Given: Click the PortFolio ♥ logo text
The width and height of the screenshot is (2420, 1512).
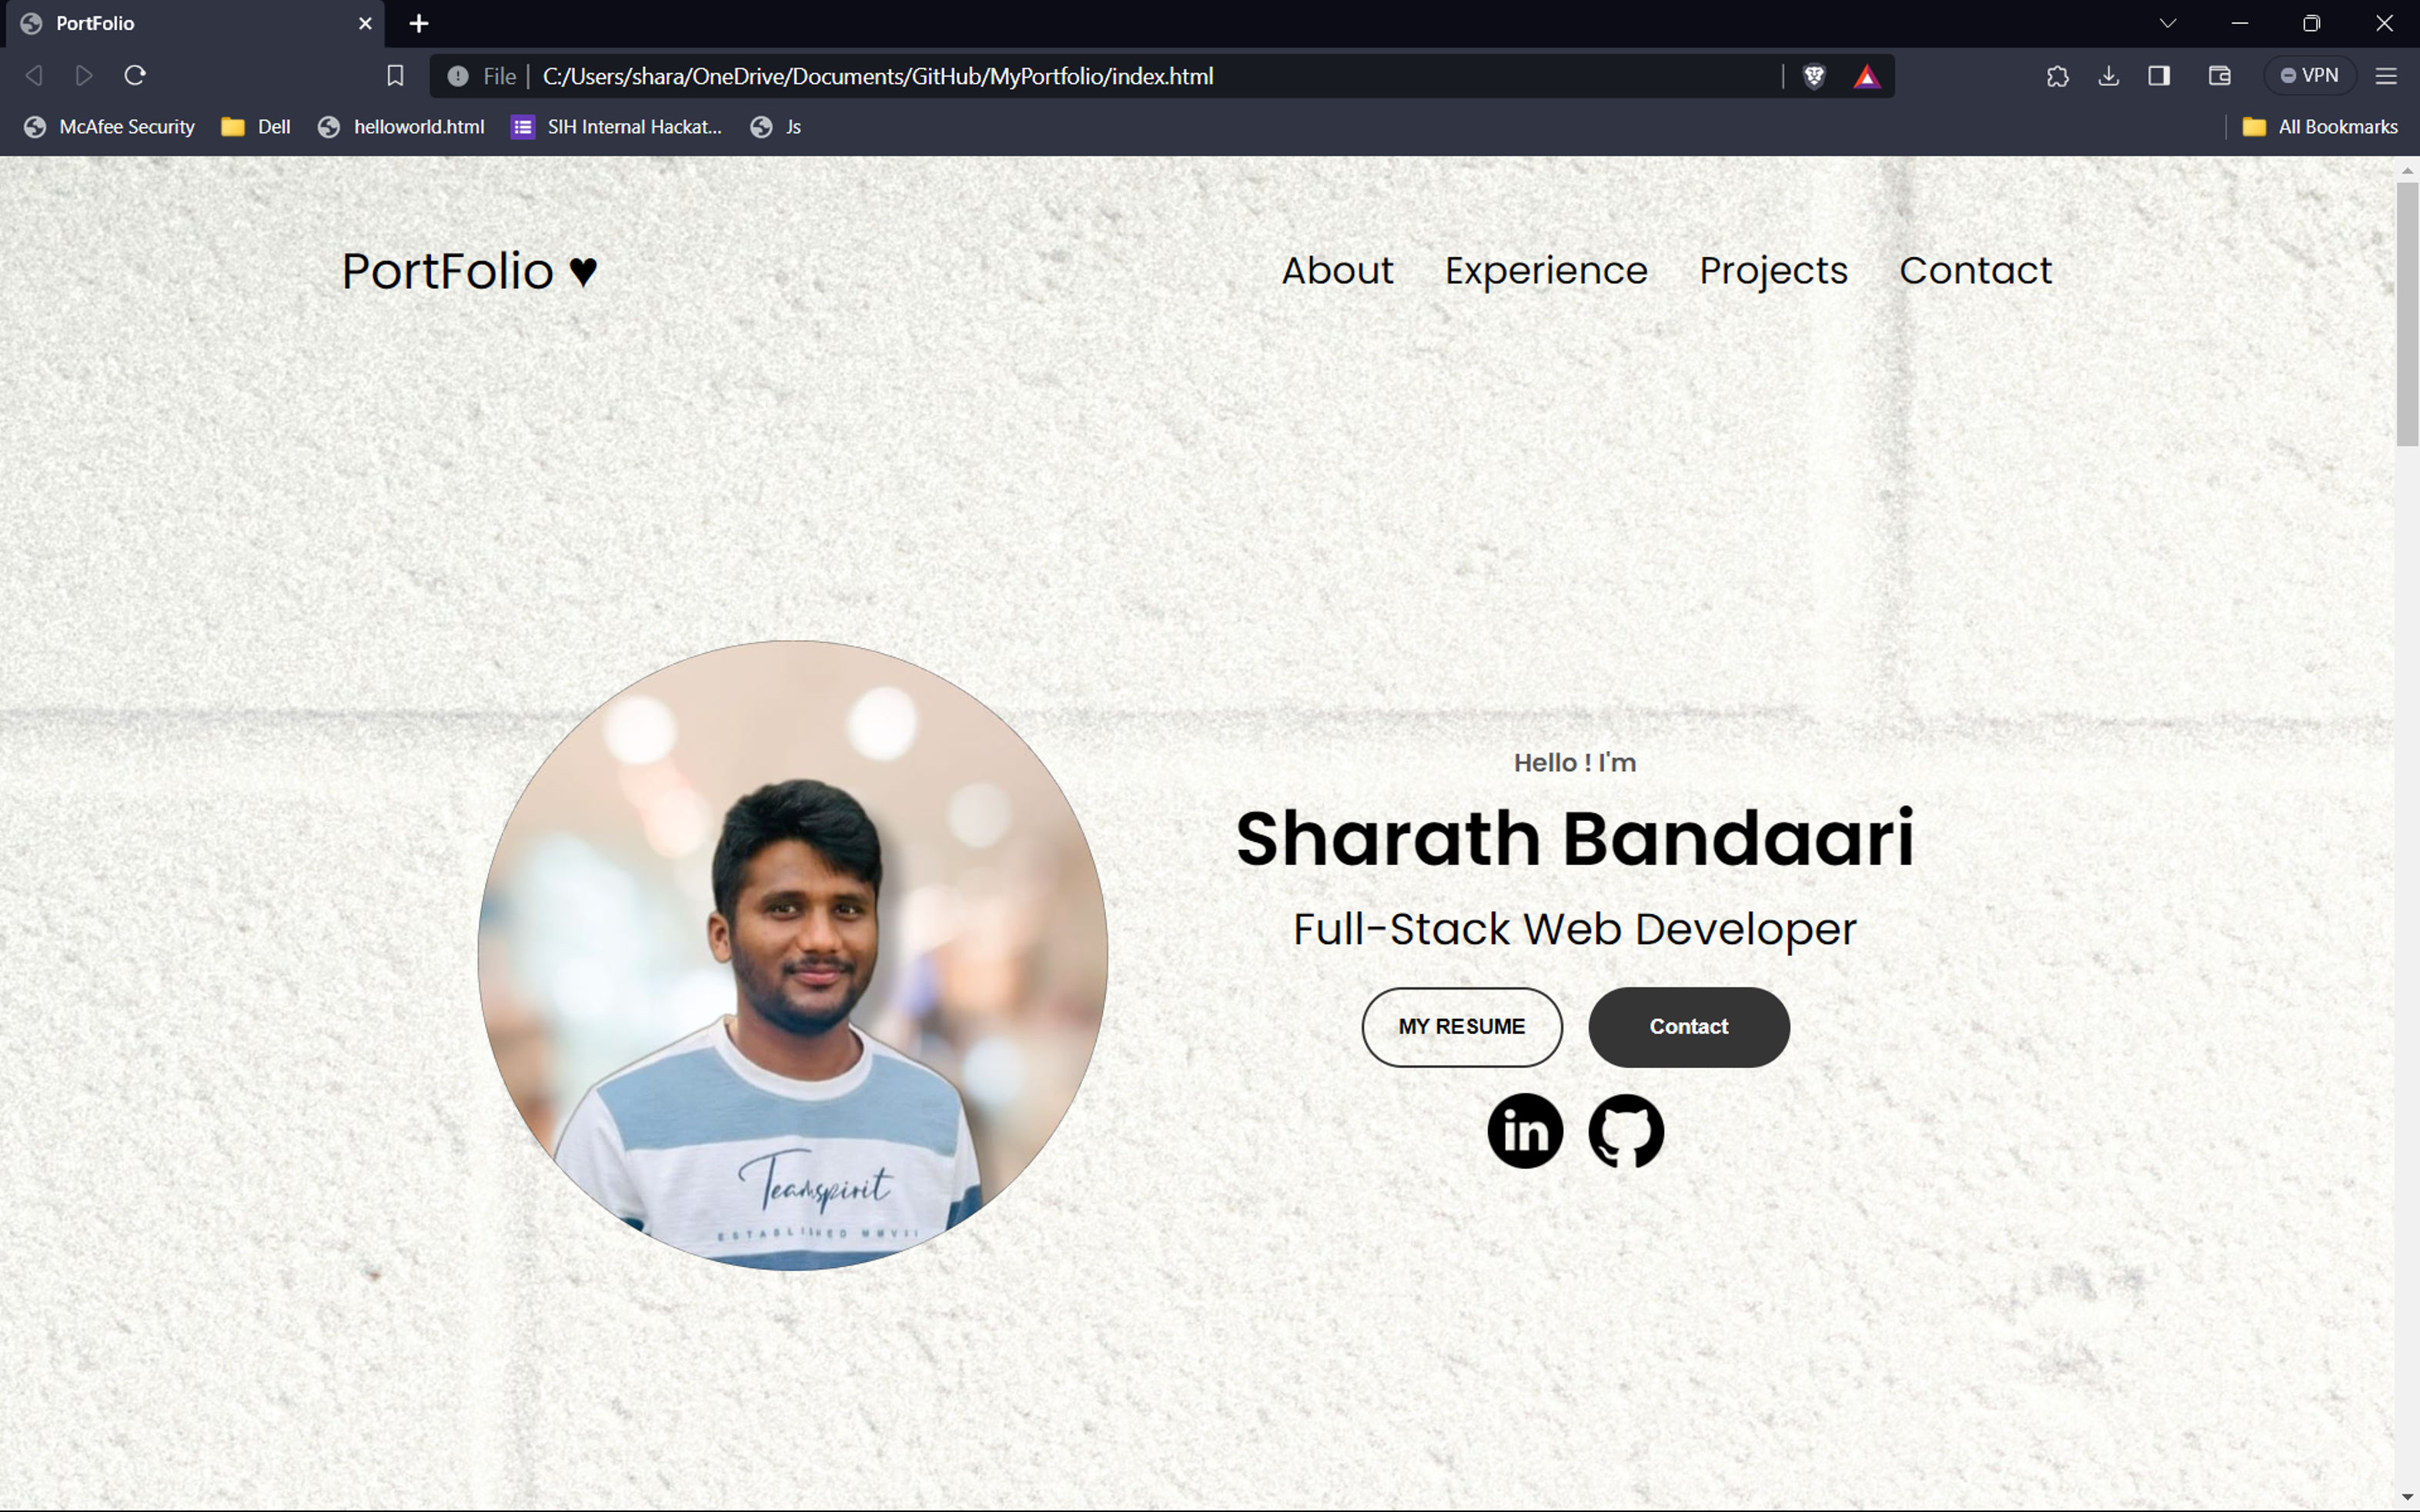Looking at the screenshot, I should pos(470,271).
